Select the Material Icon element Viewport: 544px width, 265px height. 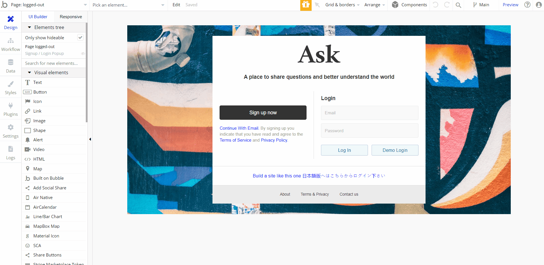54,236
